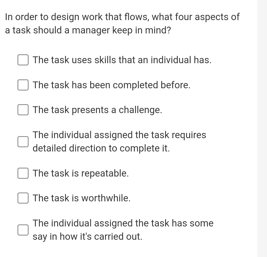
Task: Click the text 'The task has been completed before'
Action: click(x=111, y=85)
